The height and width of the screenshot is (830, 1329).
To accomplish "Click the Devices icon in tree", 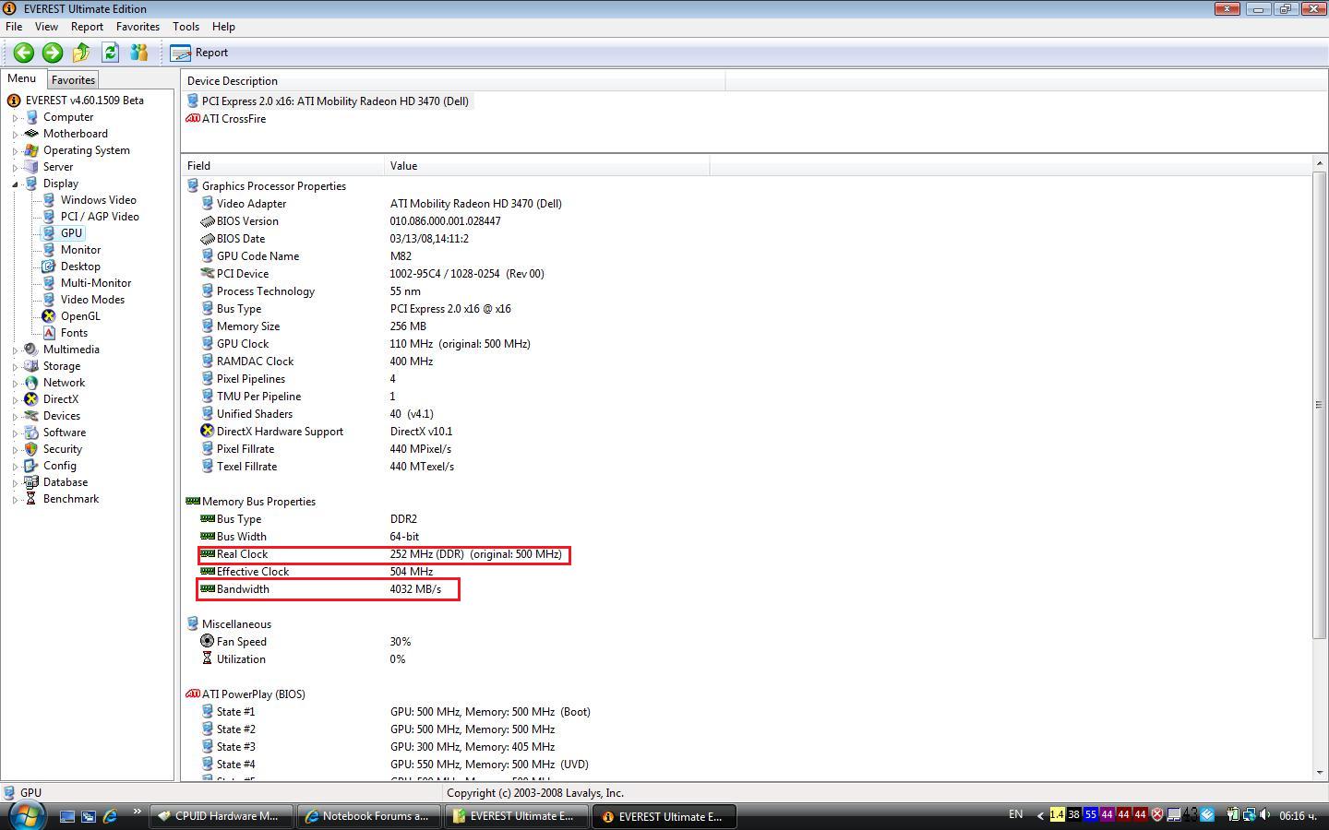I will tap(31, 416).
